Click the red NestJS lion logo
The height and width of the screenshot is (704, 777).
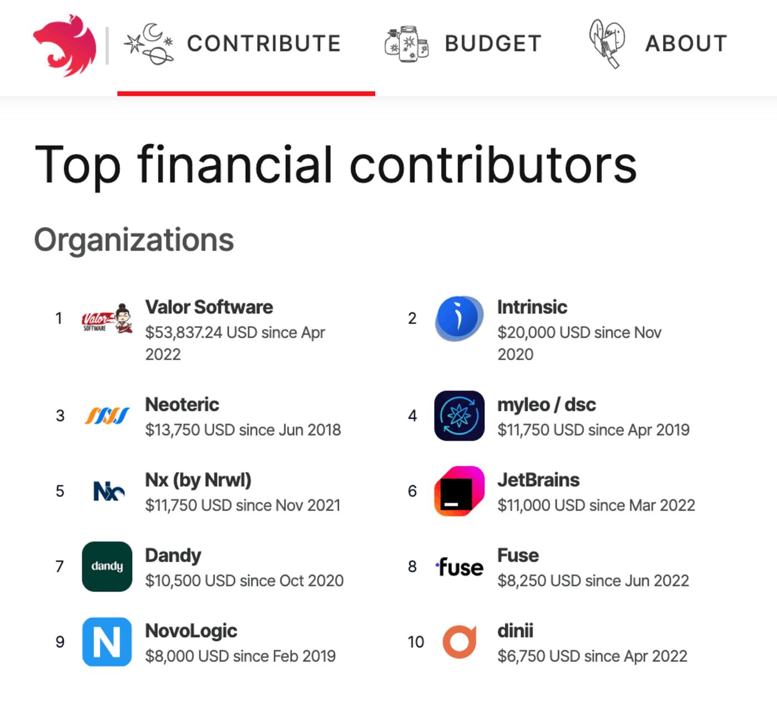coord(64,45)
